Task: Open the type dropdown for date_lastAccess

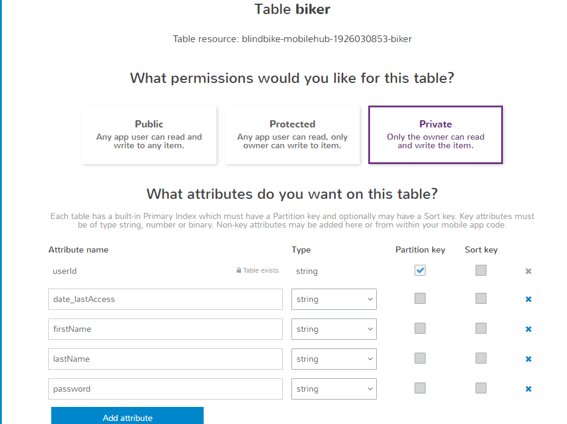Action: (x=334, y=300)
